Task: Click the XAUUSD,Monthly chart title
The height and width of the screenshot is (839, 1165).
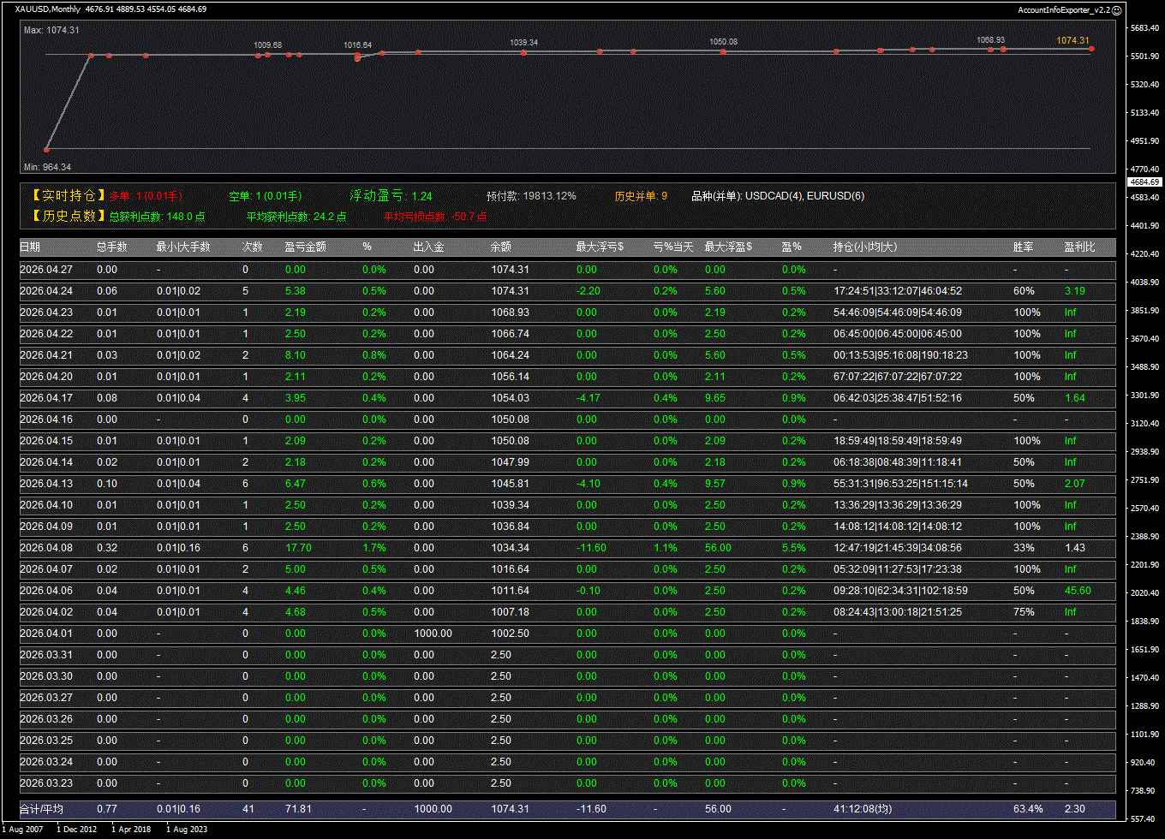Action: [x=48, y=9]
